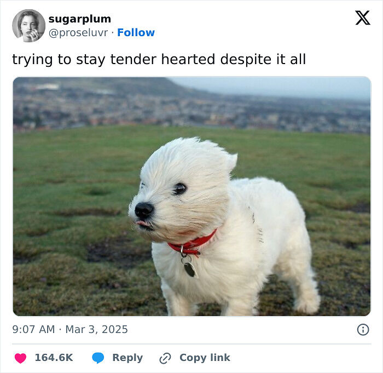
Task: Click the tweet text about staying tender hearted
Action: [159, 60]
